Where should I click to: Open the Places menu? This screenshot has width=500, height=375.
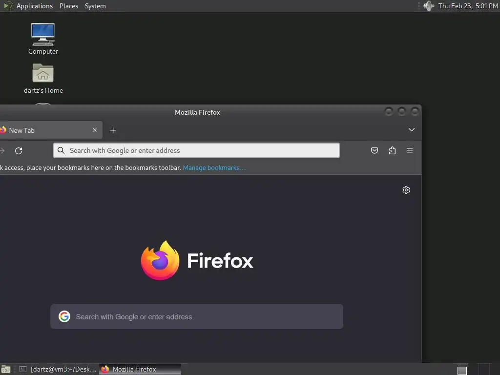point(69,6)
